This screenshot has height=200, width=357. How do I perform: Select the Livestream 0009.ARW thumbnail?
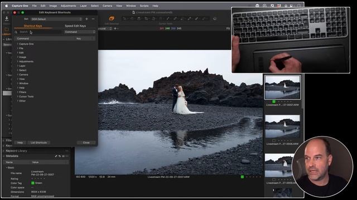pyautogui.click(x=279, y=166)
